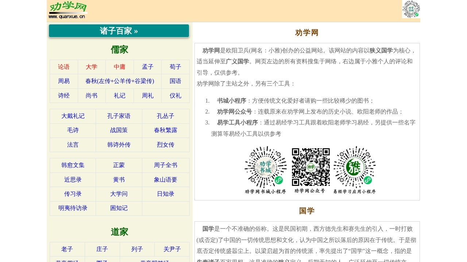Select 荀子

(x=175, y=67)
